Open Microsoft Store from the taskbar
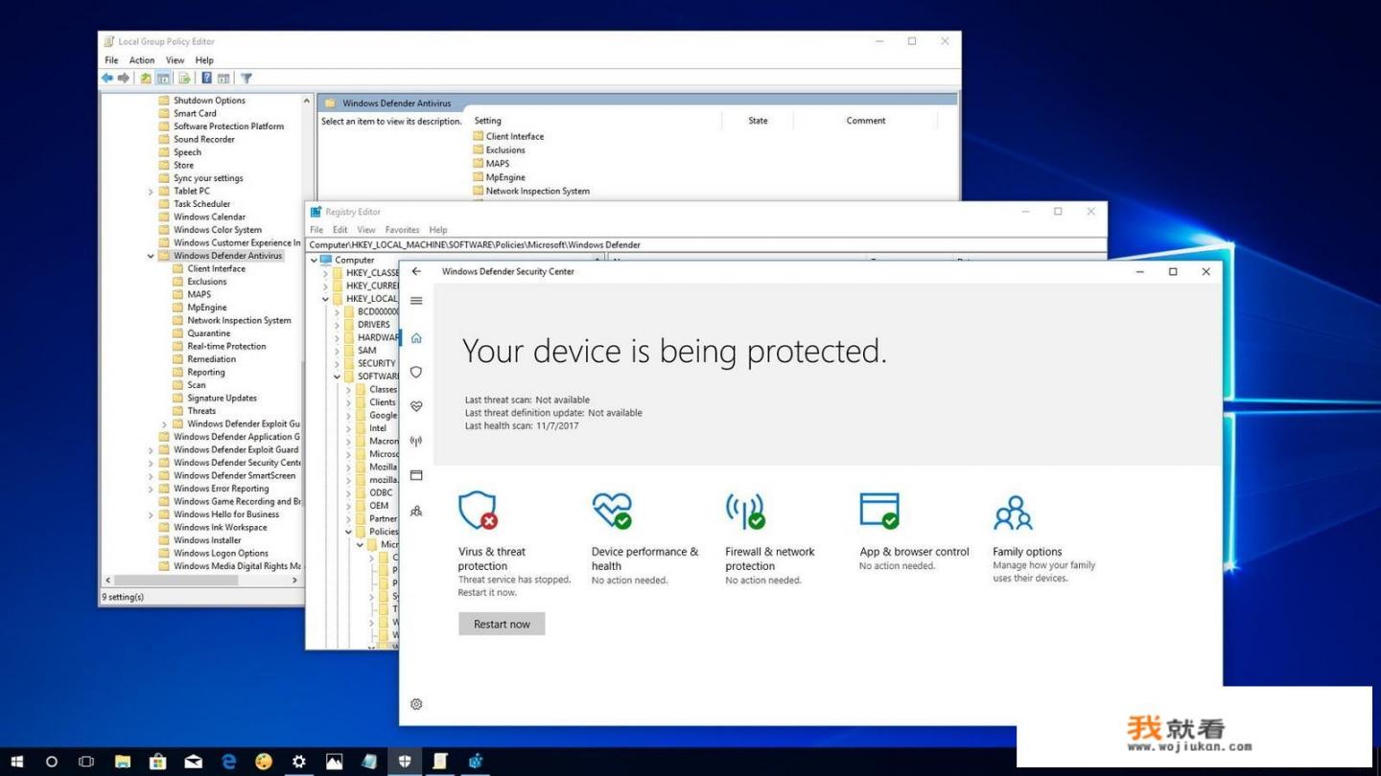This screenshot has height=776, width=1381. [x=157, y=762]
